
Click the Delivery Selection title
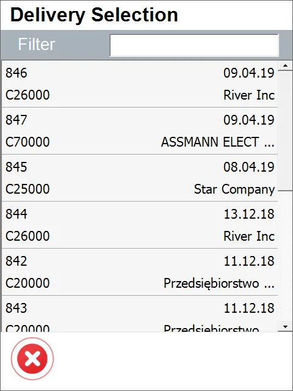point(94,15)
